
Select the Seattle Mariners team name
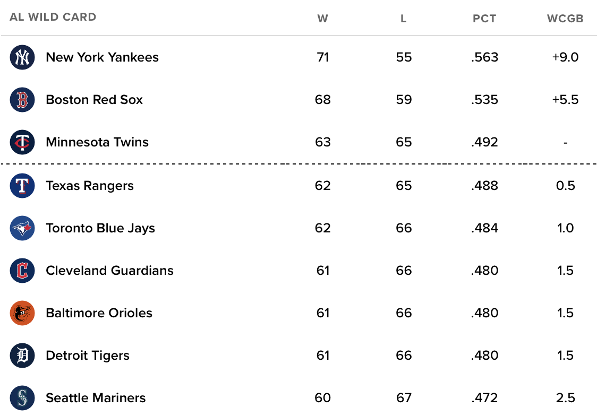pyautogui.click(x=96, y=398)
